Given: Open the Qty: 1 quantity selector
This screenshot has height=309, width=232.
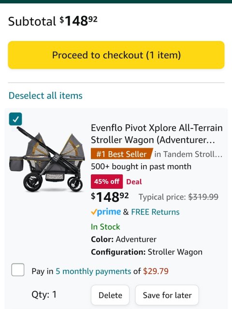Looking at the screenshot, I should 44,295.
